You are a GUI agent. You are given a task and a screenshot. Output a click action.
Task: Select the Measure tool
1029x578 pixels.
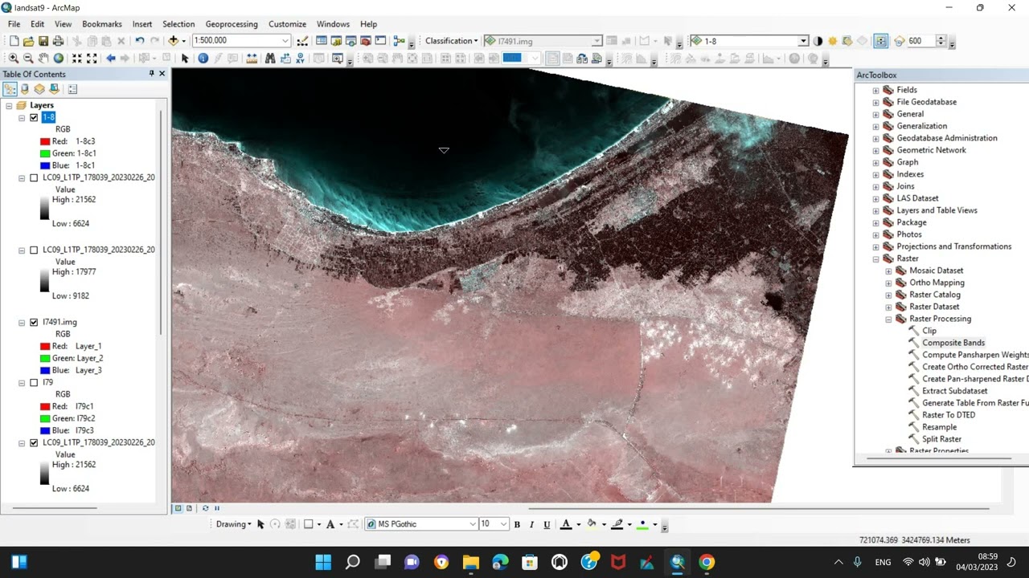click(x=252, y=59)
